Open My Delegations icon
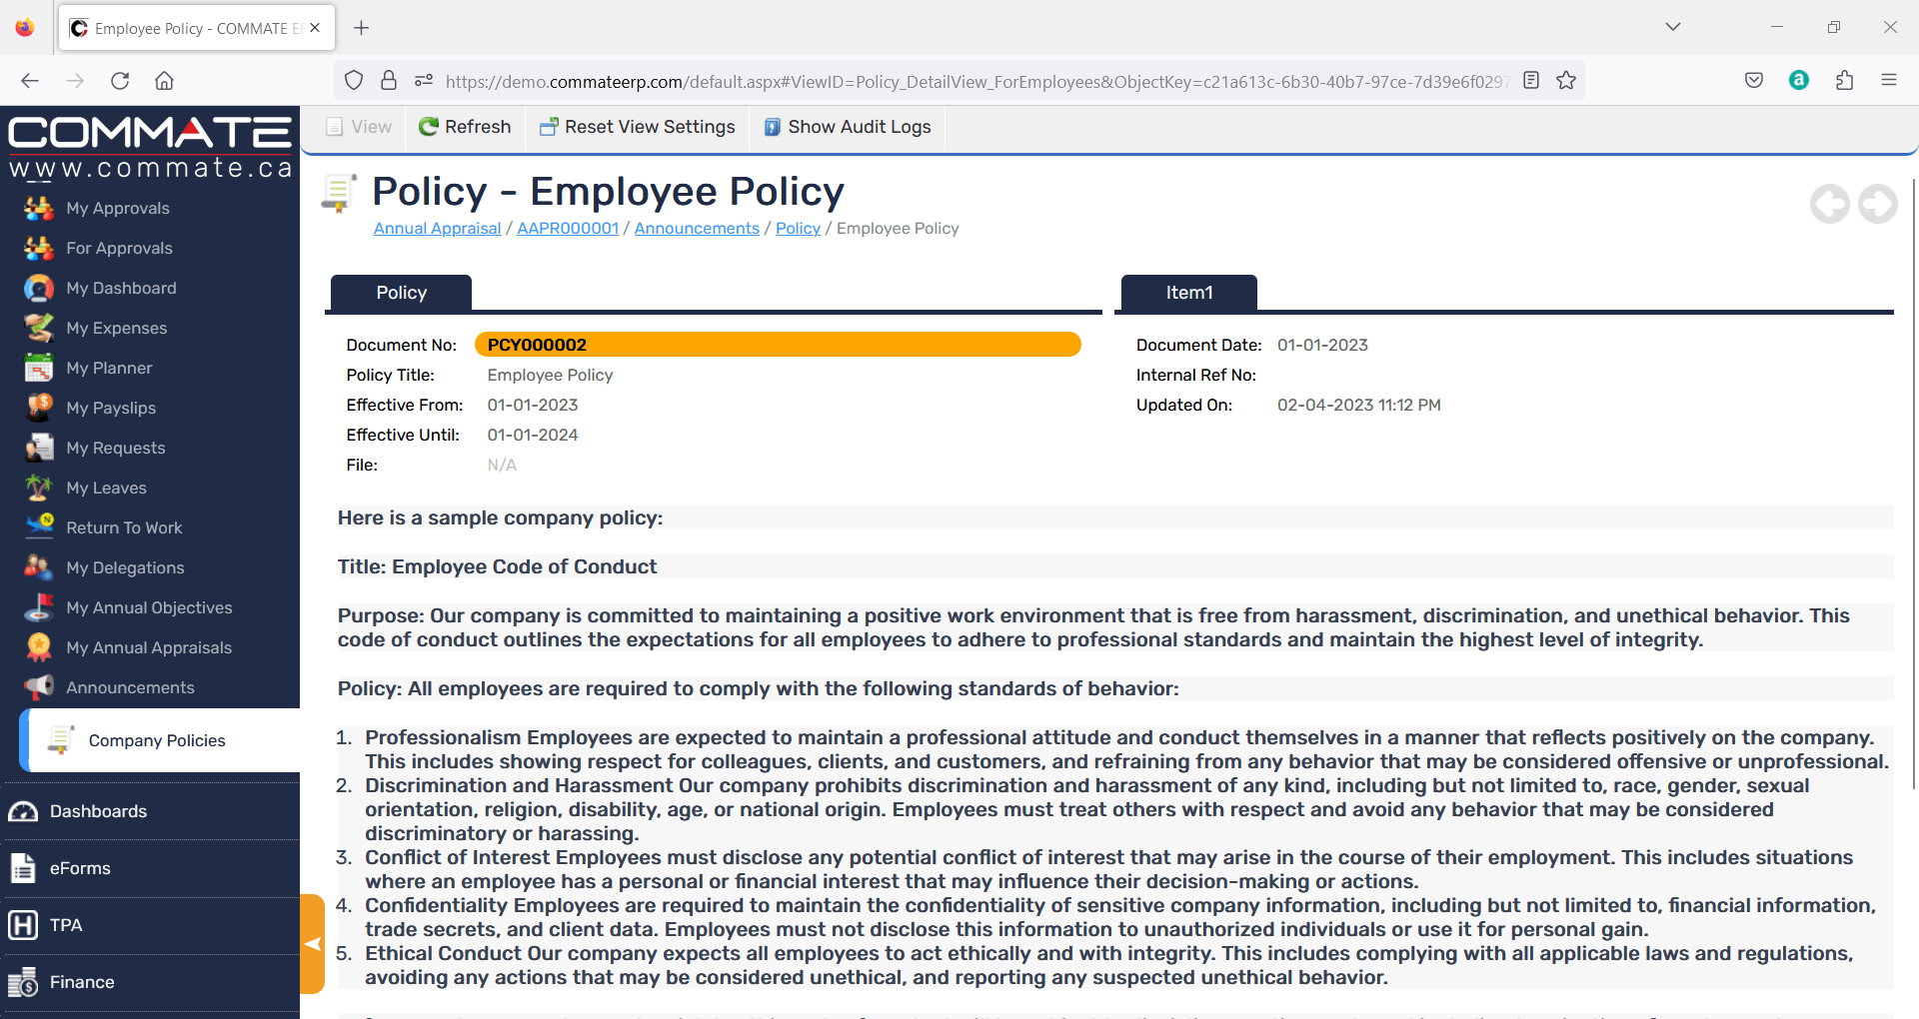Image resolution: width=1919 pixels, height=1019 pixels. click(39, 567)
